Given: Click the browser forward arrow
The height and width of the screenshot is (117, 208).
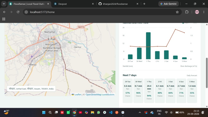Looking at the screenshot, I should click(11, 12).
